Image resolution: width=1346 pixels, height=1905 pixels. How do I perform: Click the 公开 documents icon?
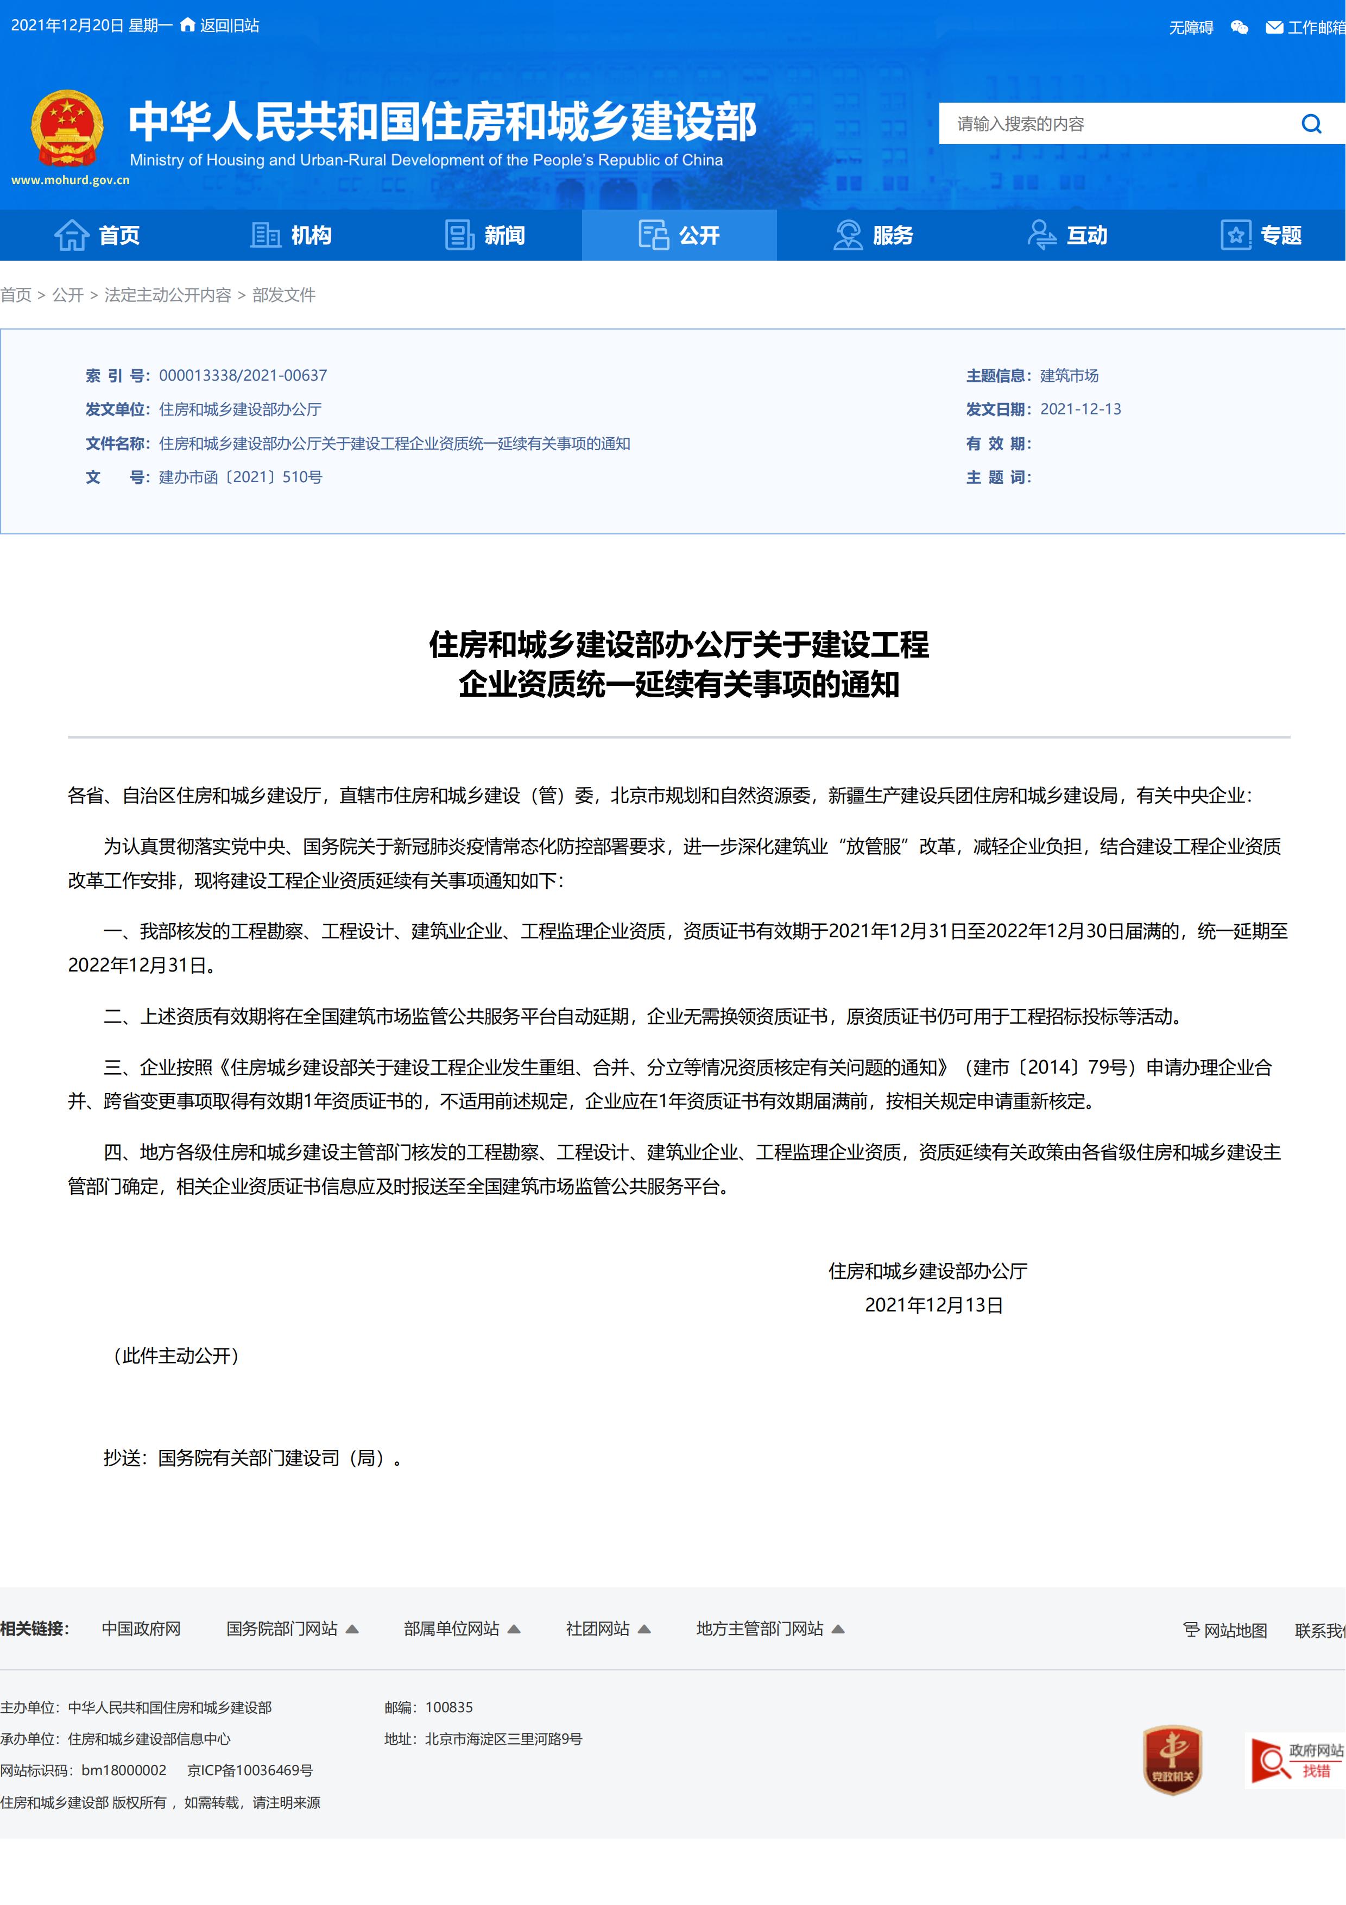pos(654,235)
